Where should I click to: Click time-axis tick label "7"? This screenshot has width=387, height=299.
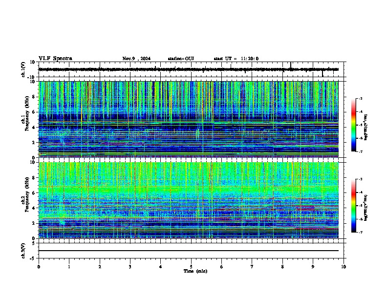(x=252, y=267)
